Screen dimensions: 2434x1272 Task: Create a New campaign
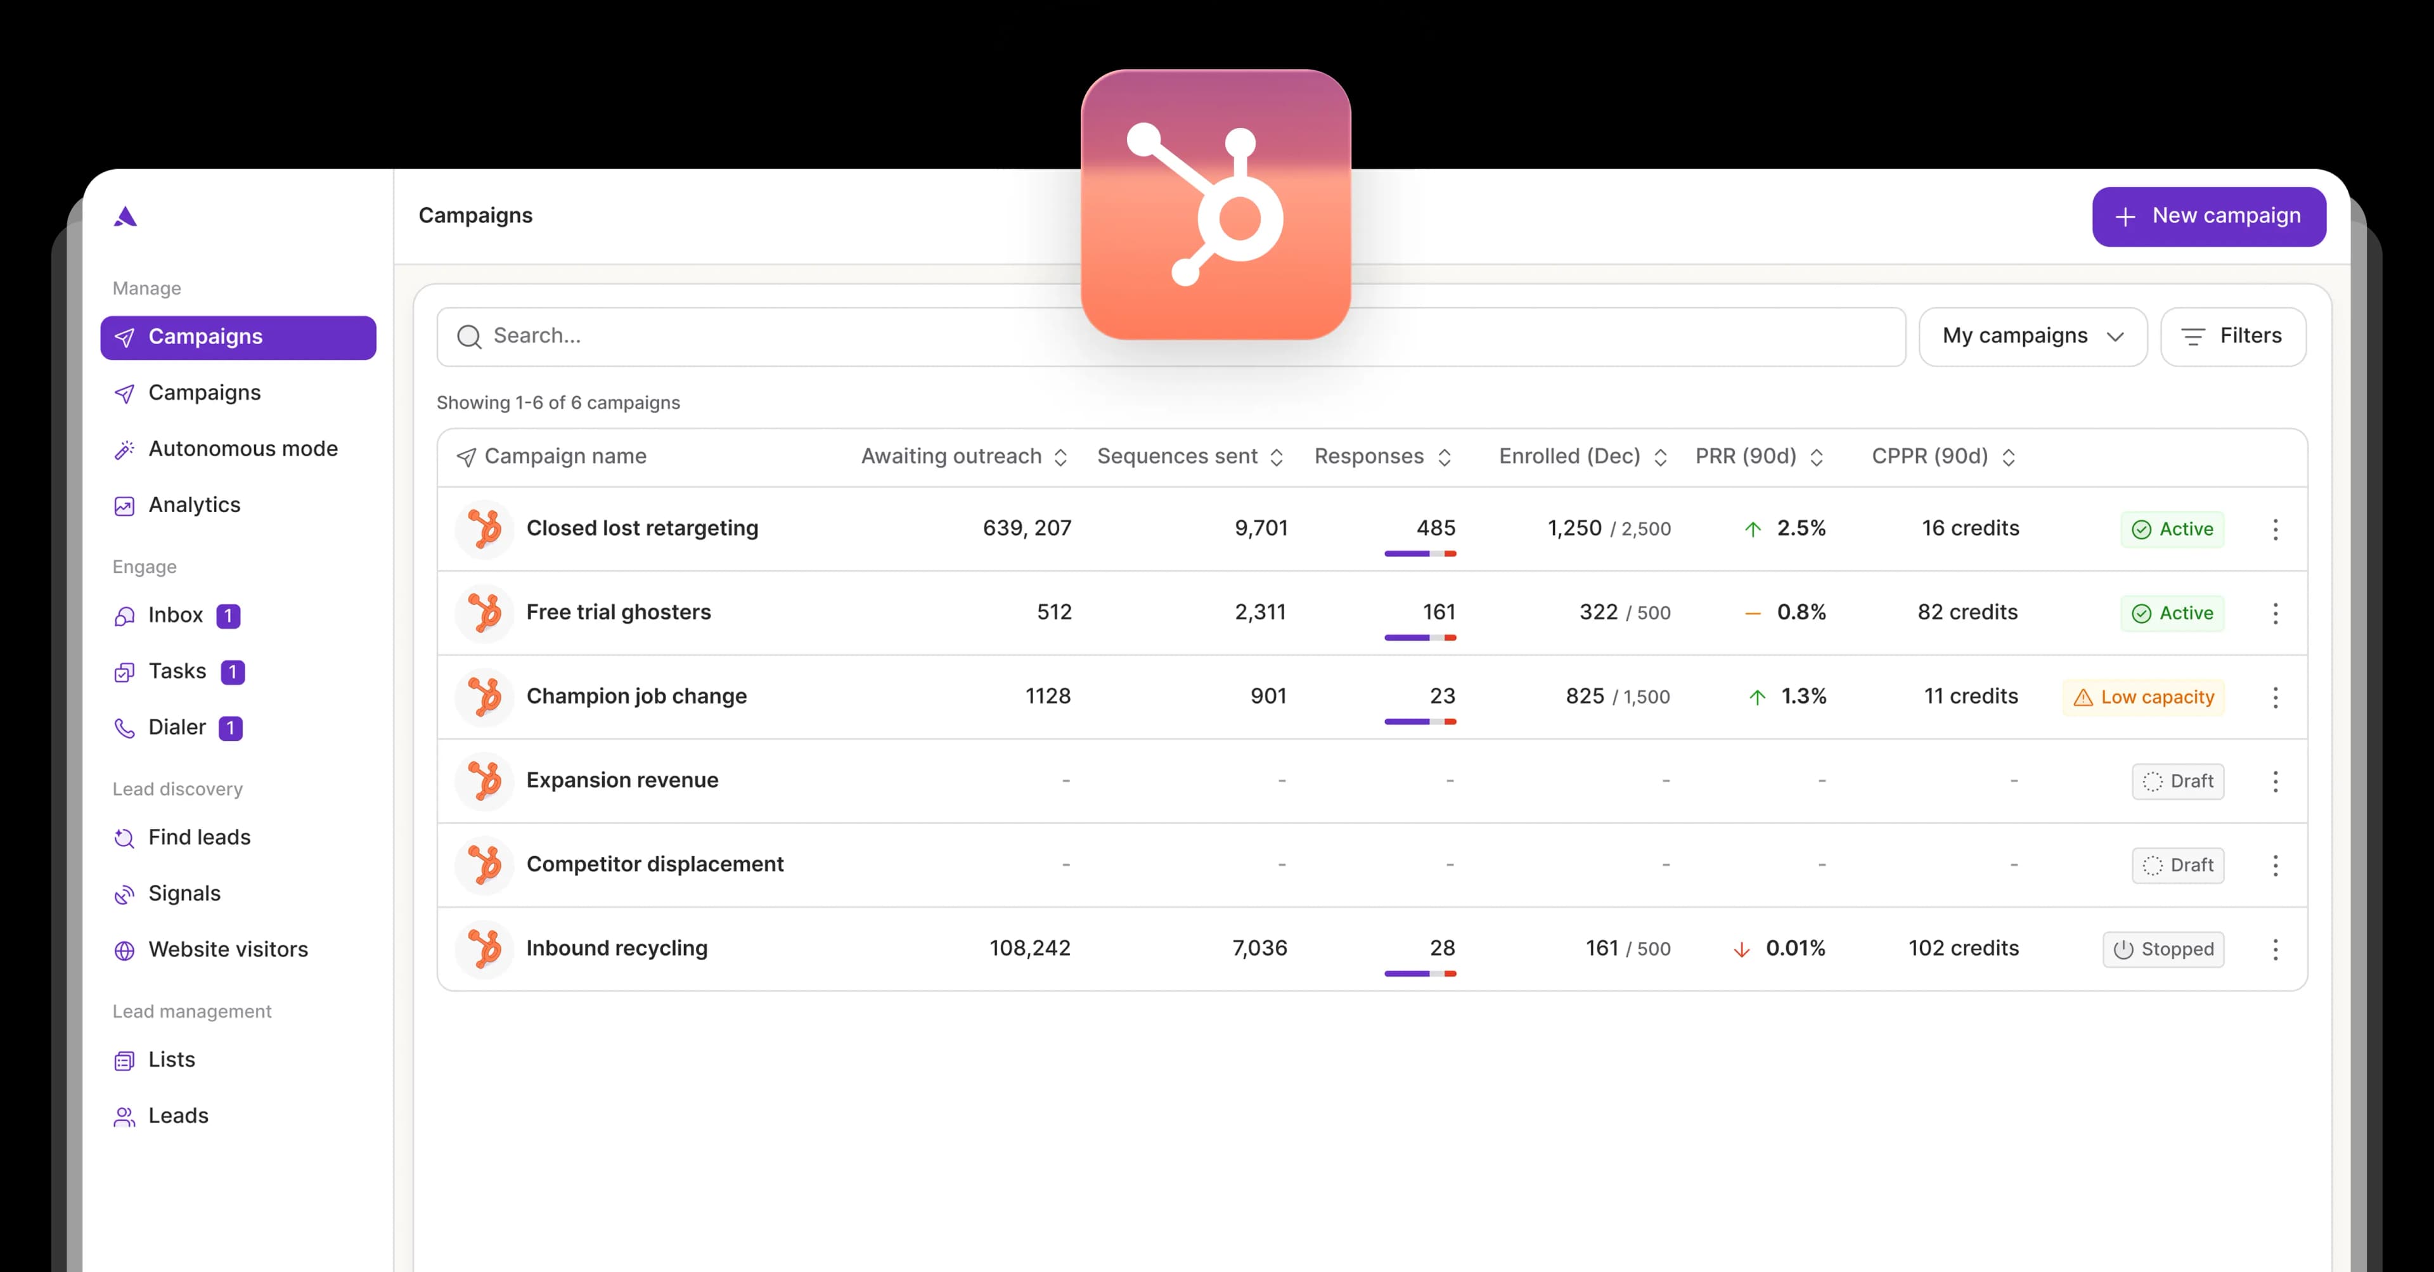pos(2209,216)
